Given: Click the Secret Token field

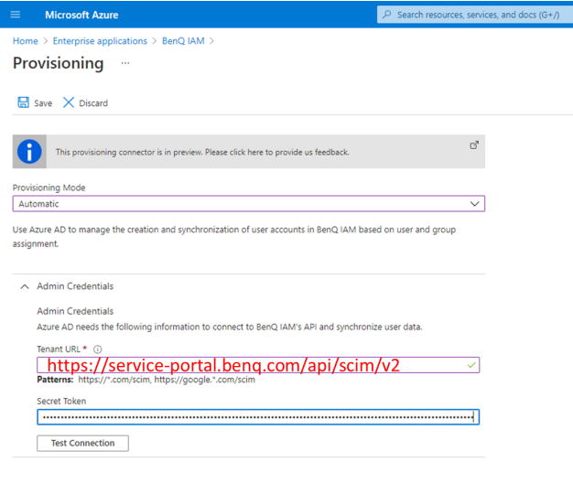Looking at the screenshot, I should click(x=258, y=417).
